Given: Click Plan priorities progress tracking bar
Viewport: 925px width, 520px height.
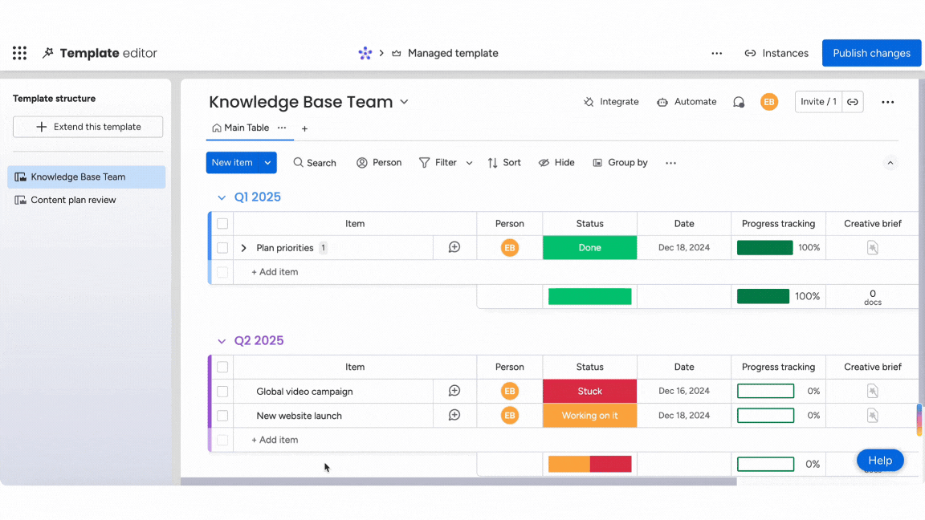Looking at the screenshot, I should click(765, 248).
